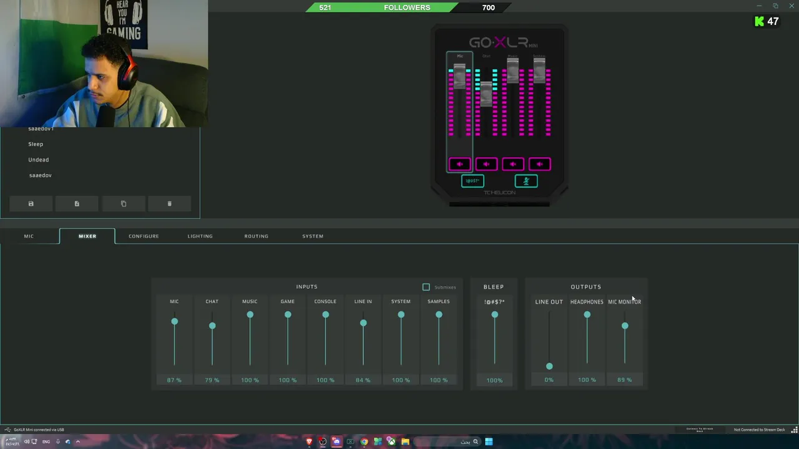The image size is (799, 449).
Task: Open the CONFIGURE tab
Action: pos(144,236)
